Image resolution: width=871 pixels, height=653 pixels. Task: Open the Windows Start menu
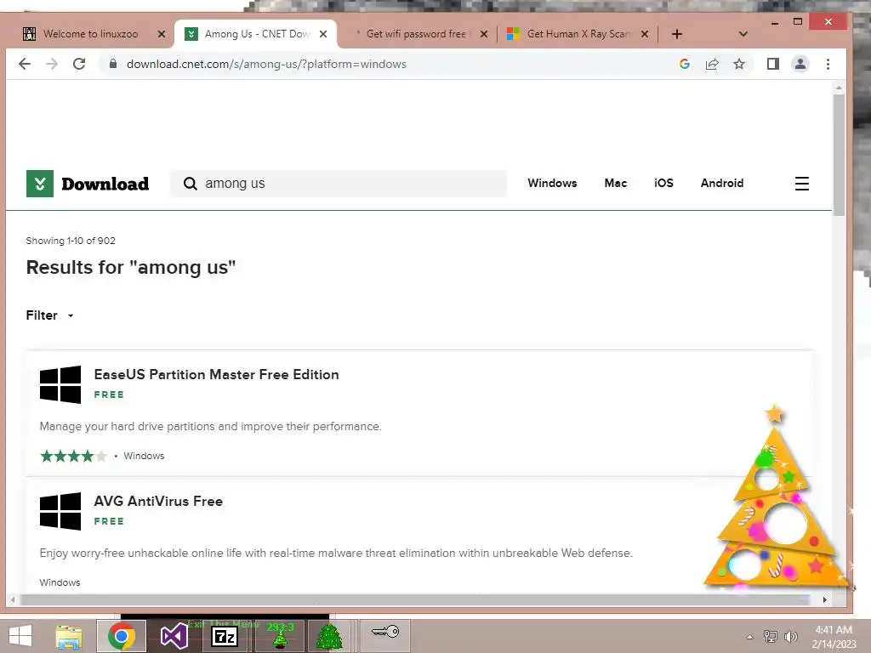20,636
